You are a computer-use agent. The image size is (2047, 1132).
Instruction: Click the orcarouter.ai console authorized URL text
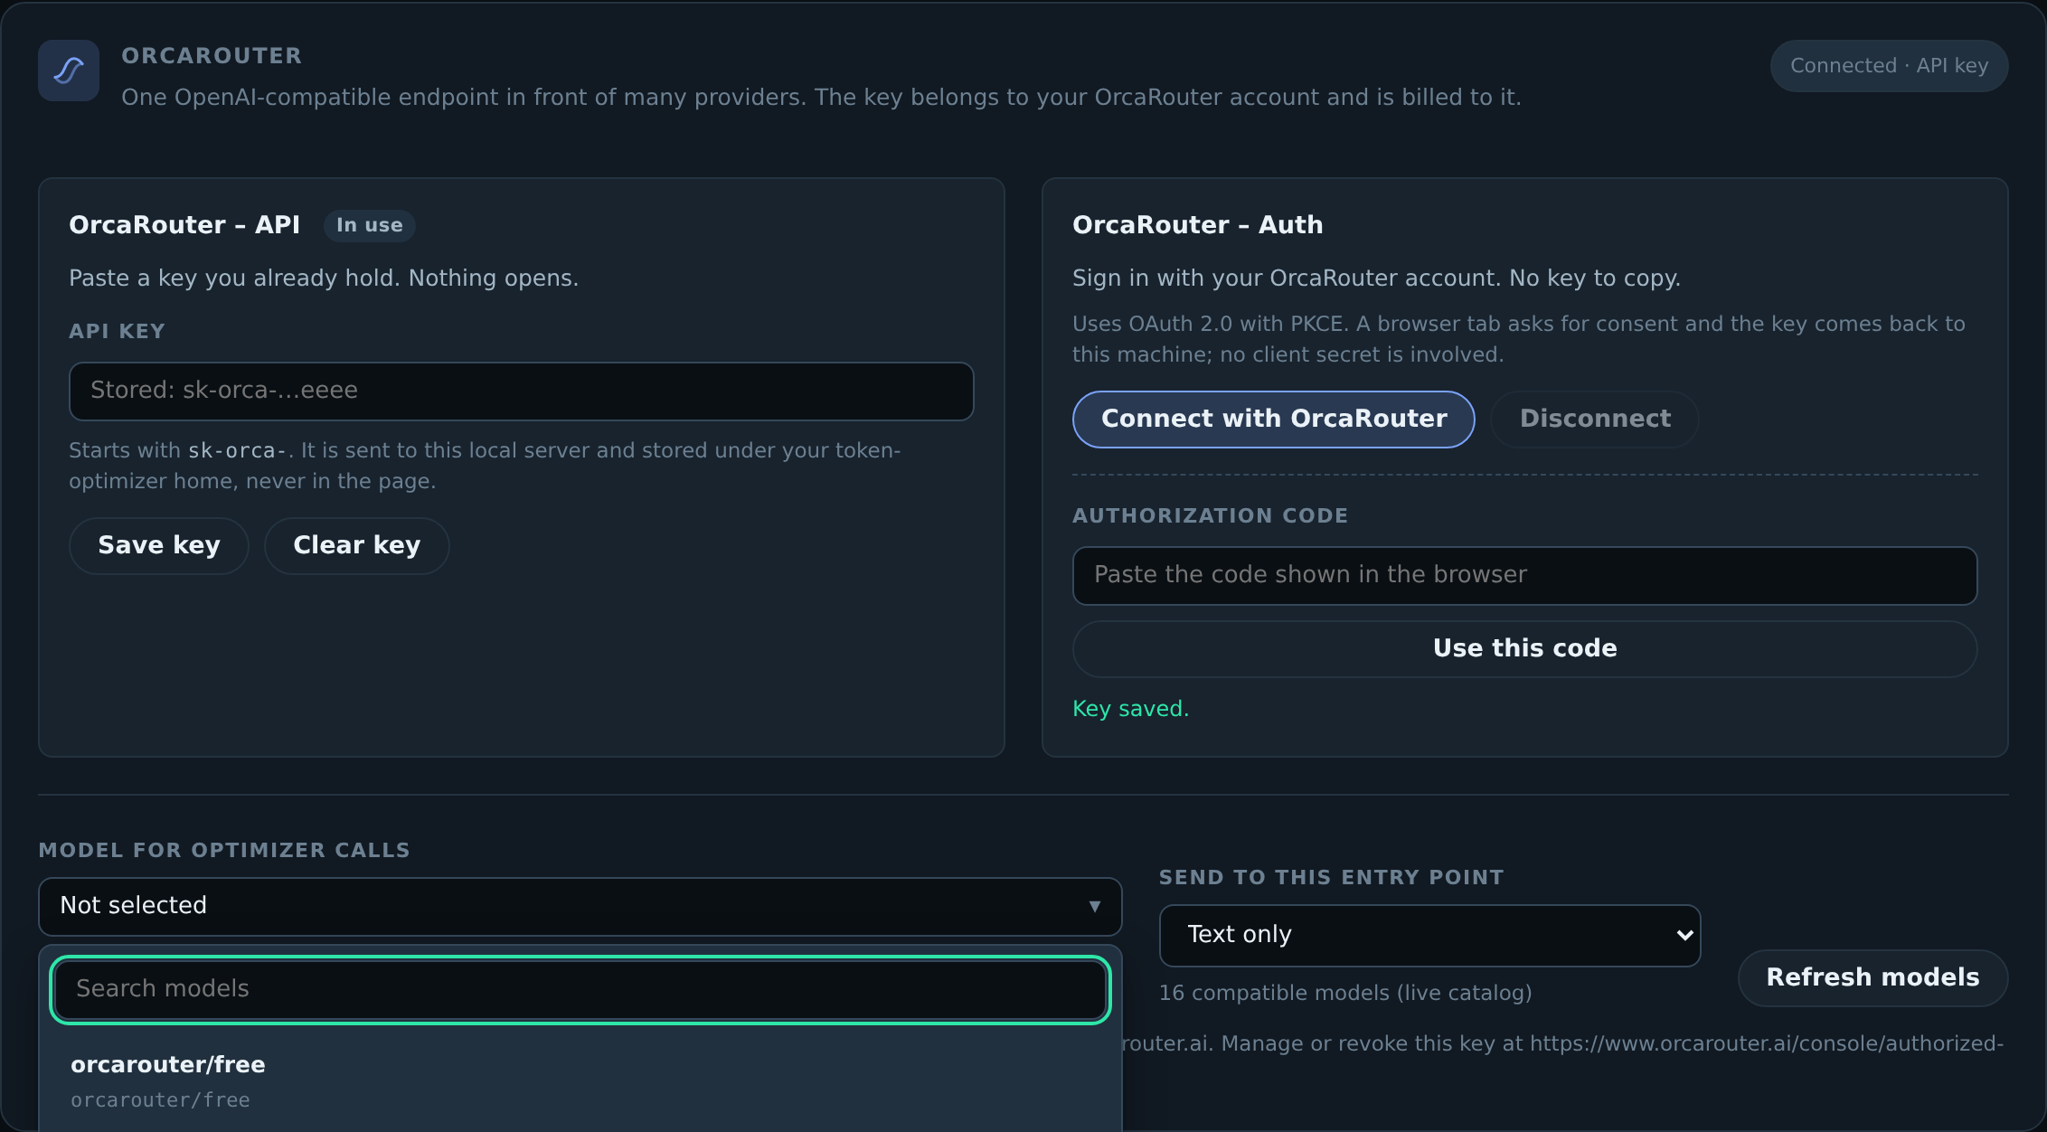[x=1766, y=1043]
